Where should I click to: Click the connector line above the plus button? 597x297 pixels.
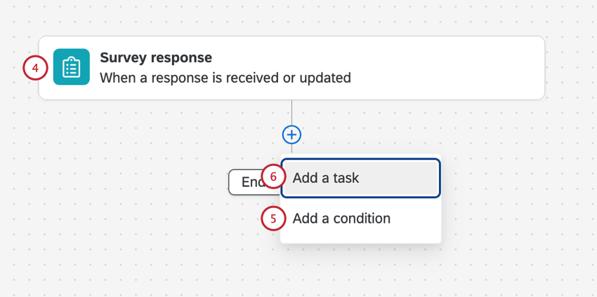tap(291, 112)
